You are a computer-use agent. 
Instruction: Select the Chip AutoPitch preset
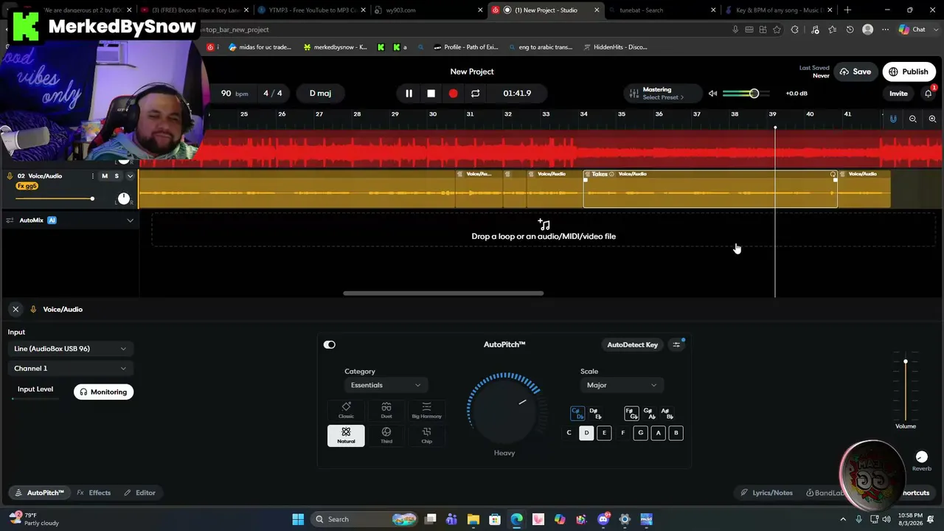pyautogui.click(x=426, y=436)
